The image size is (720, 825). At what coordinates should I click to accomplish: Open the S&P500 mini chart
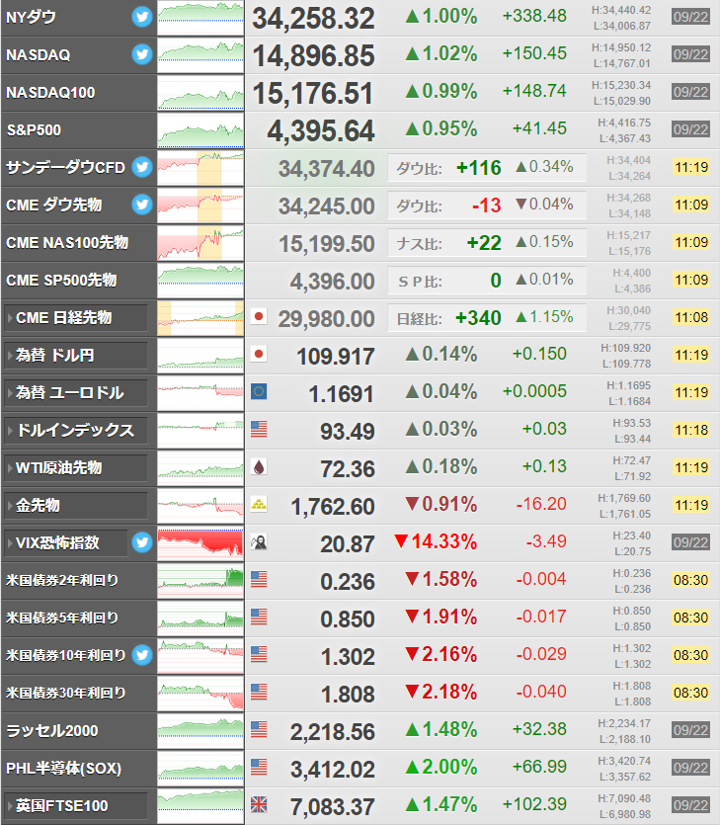[200, 130]
